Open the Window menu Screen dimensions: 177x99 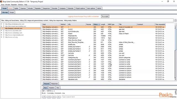pyautogui.click(x=20, y=5)
